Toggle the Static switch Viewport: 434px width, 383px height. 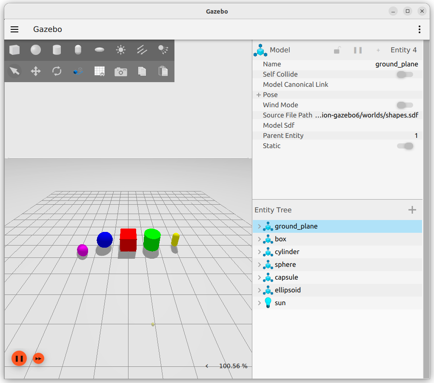(x=405, y=146)
